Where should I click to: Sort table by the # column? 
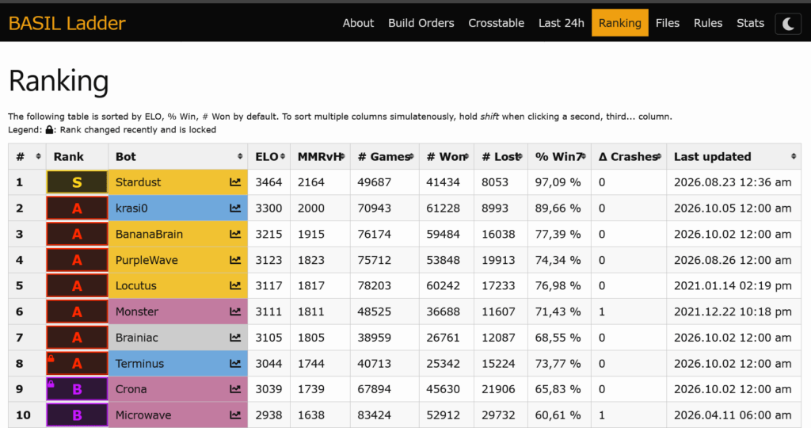pyautogui.click(x=27, y=156)
